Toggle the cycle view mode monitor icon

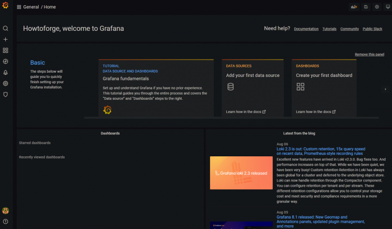(x=387, y=7)
